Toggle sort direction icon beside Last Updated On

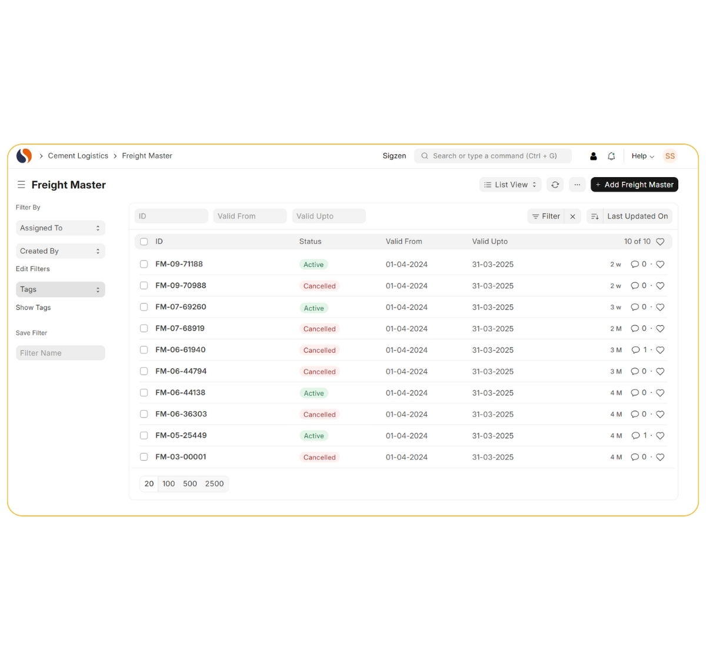point(595,216)
